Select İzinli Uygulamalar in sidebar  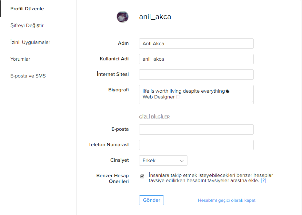point(30,42)
